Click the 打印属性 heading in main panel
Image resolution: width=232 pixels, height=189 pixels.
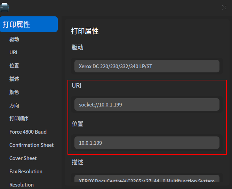pyautogui.click(x=85, y=31)
